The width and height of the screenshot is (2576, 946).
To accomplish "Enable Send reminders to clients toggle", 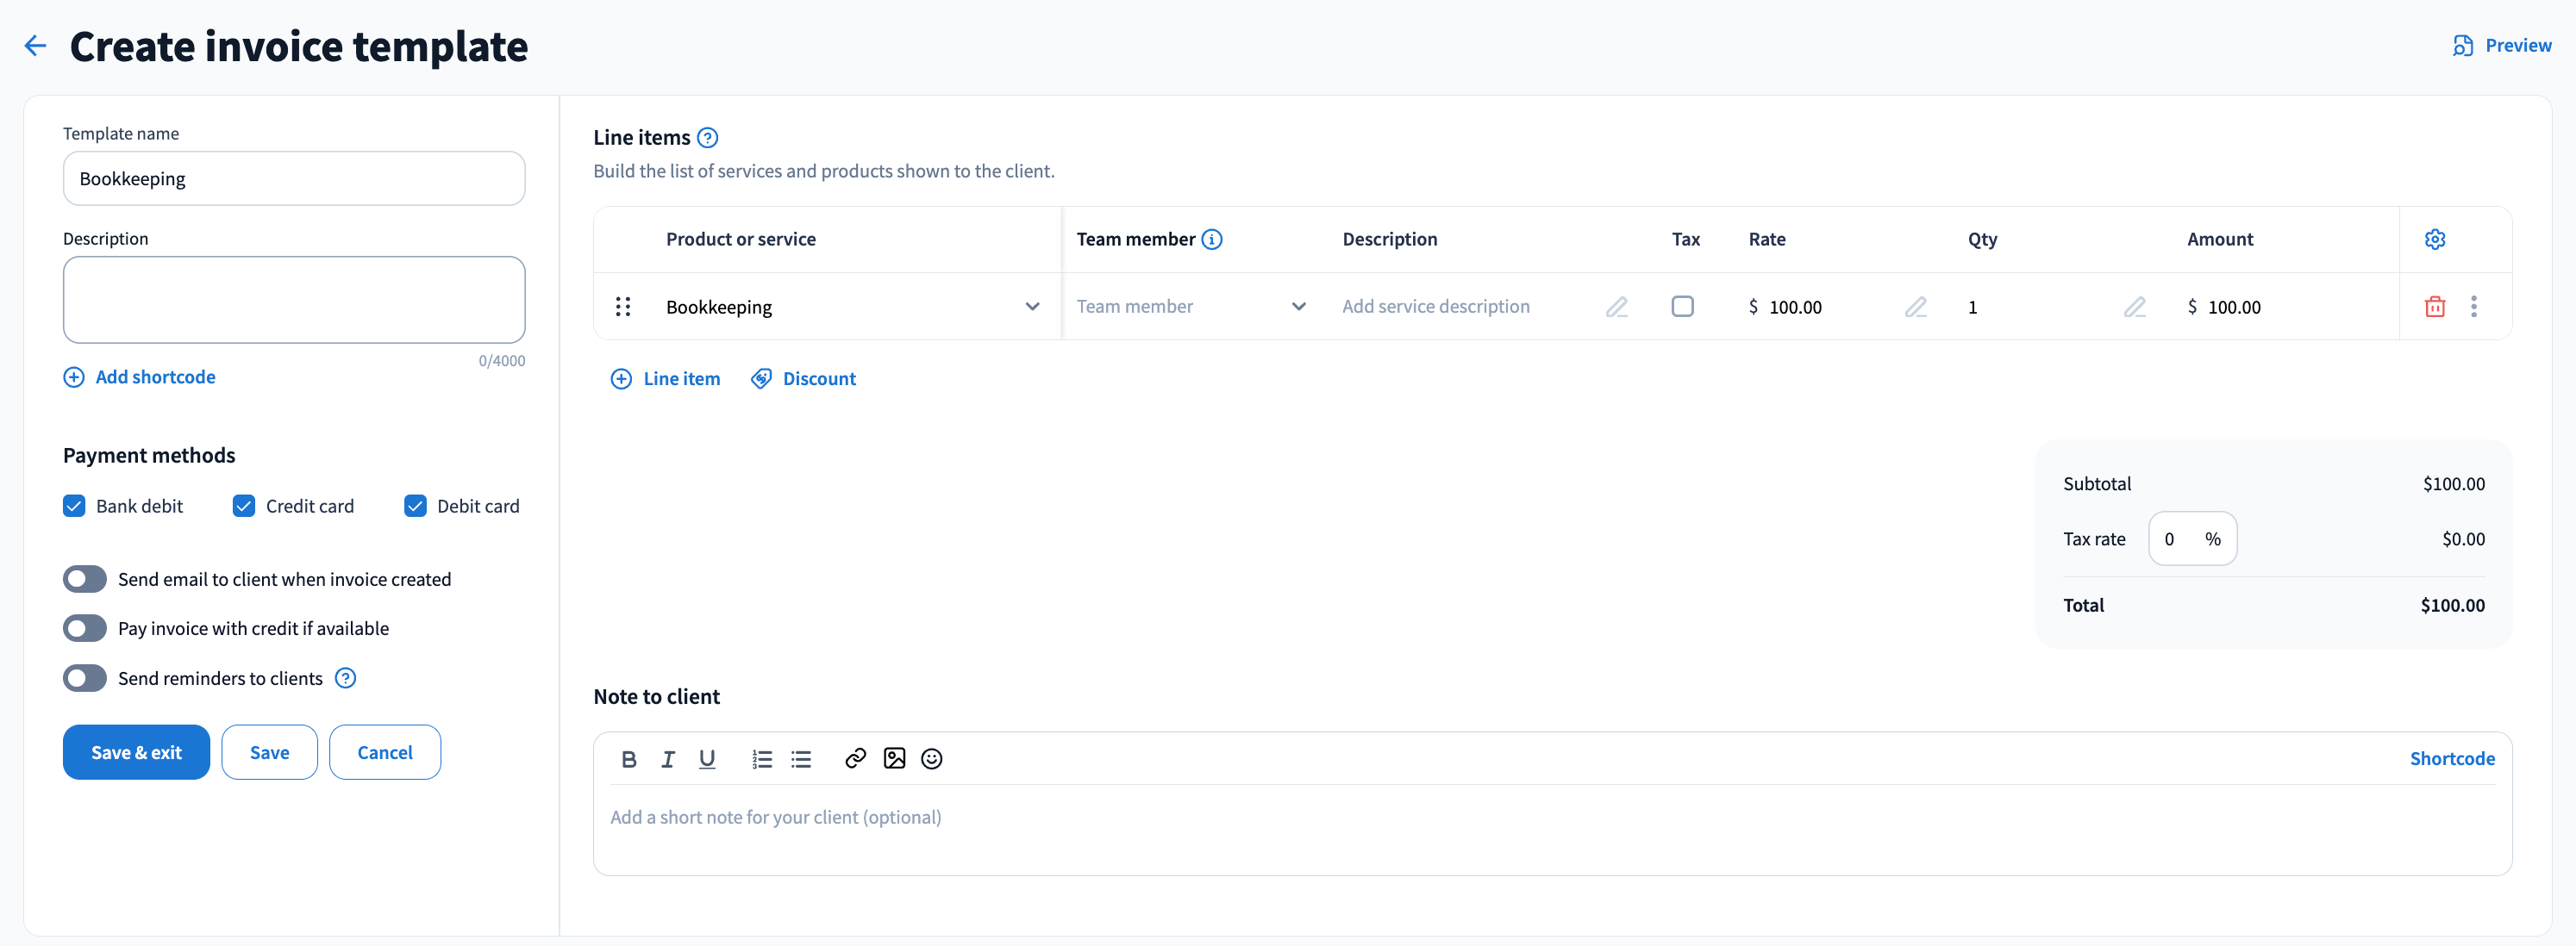I will [x=85, y=678].
